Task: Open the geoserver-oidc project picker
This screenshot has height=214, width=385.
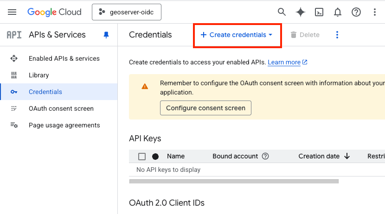Action: (127, 12)
